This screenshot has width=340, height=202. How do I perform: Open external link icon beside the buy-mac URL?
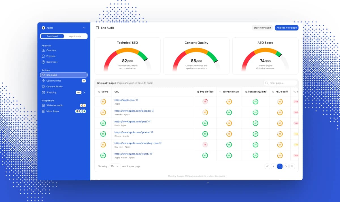(160, 143)
